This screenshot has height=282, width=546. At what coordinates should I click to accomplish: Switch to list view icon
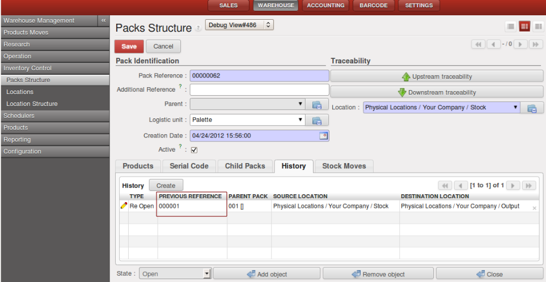(511, 27)
